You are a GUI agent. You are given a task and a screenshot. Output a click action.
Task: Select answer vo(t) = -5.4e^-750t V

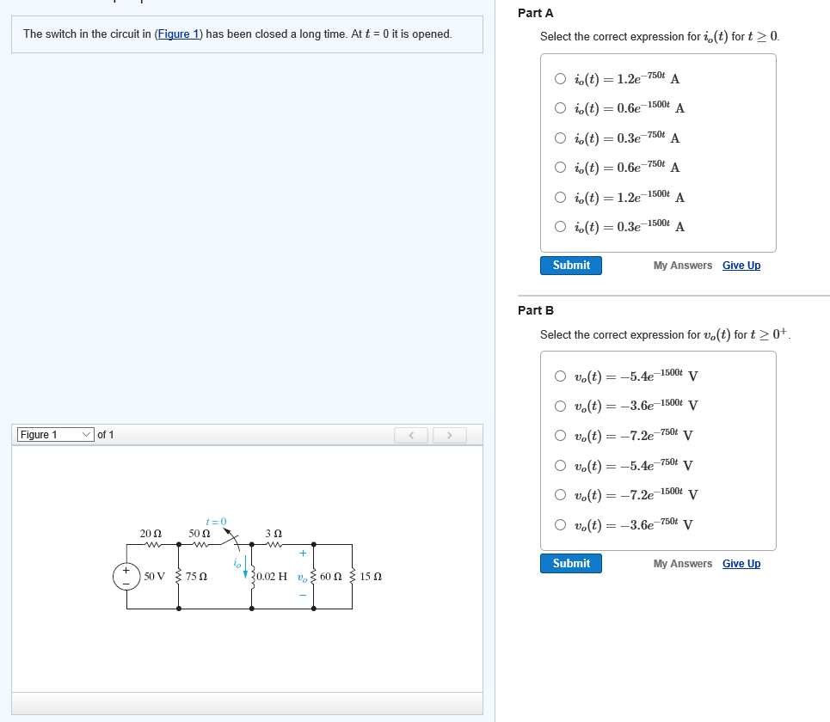point(561,465)
